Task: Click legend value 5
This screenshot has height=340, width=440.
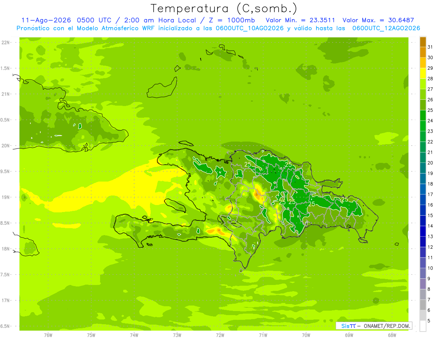Action: coord(429,321)
